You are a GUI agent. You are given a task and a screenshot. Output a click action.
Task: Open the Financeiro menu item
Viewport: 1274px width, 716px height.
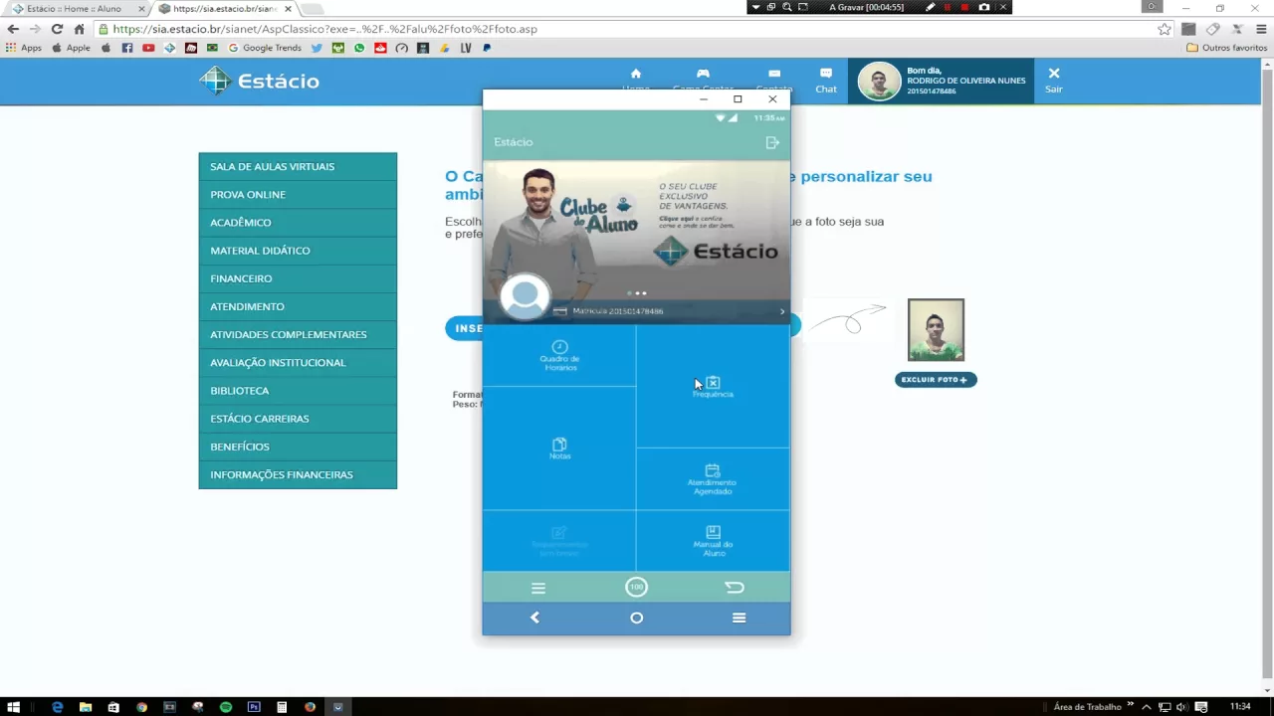pos(298,278)
